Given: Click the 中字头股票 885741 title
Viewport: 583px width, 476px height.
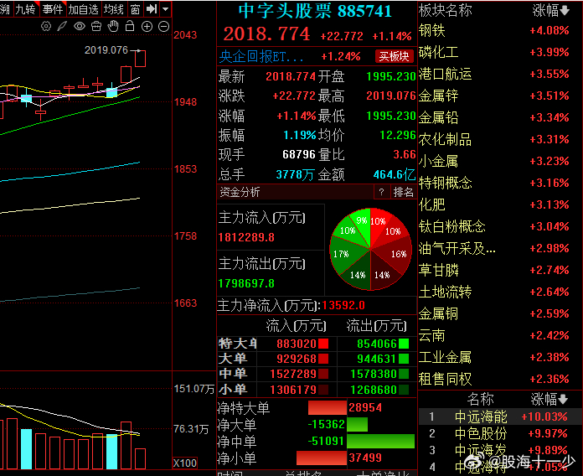Looking at the screenshot, I should click(x=315, y=11).
